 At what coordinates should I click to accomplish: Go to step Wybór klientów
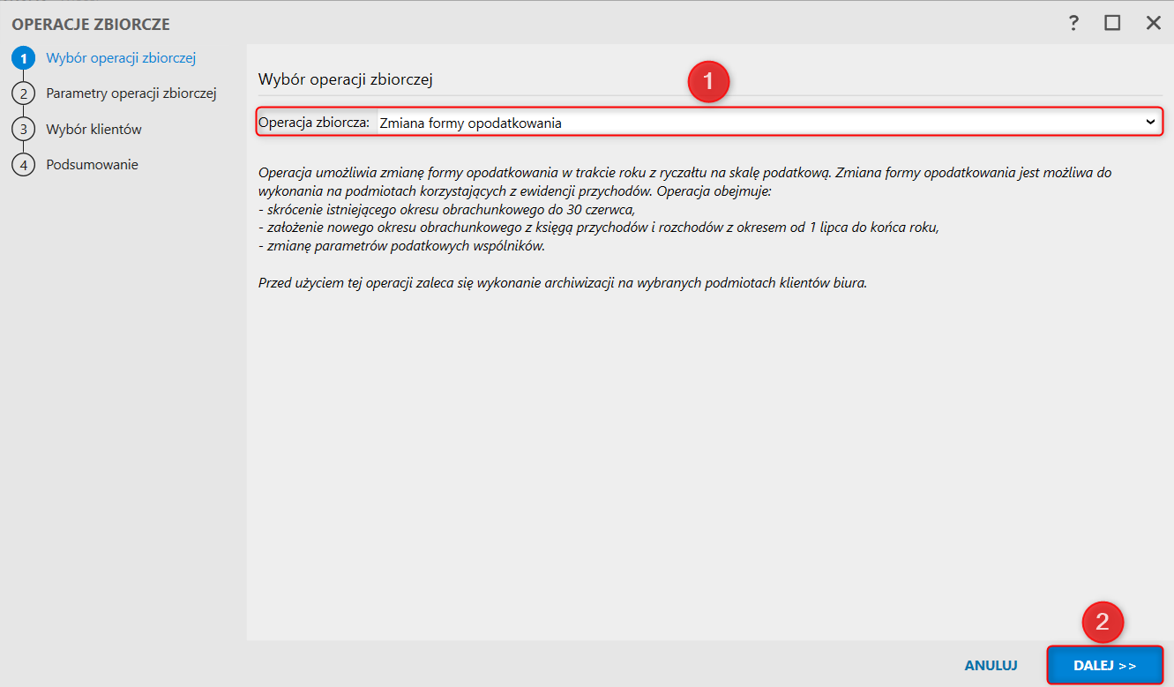93,129
